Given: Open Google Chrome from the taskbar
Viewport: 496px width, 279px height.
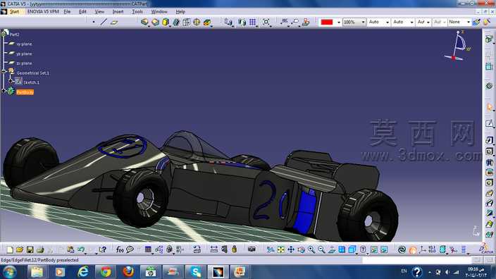Looking at the screenshot, I should pos(106,272).
